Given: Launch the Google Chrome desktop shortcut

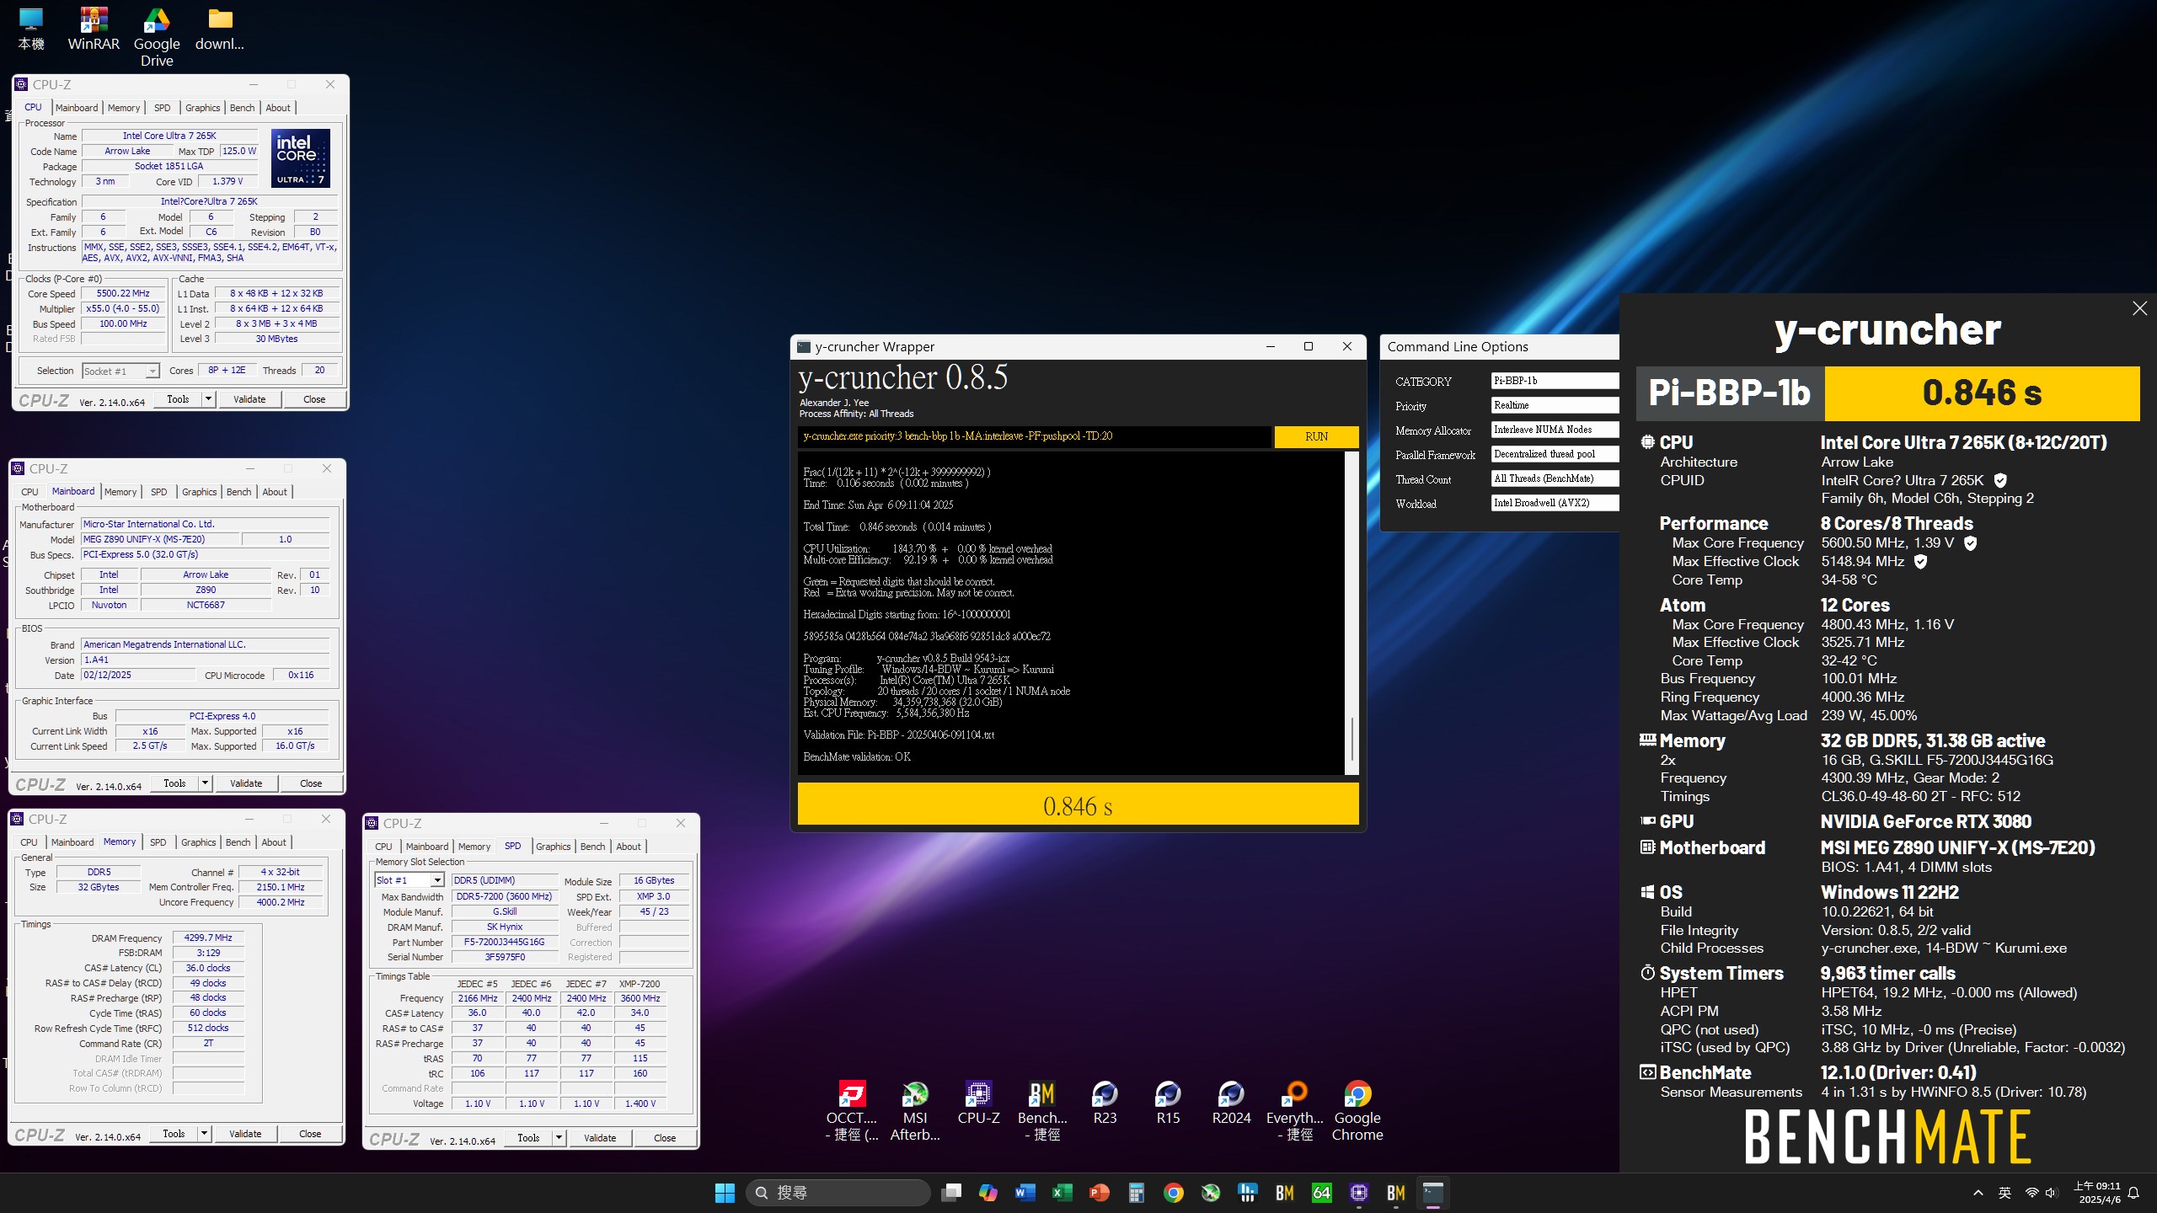Looking at the screenshot, I should [x=1357, y=1111].
